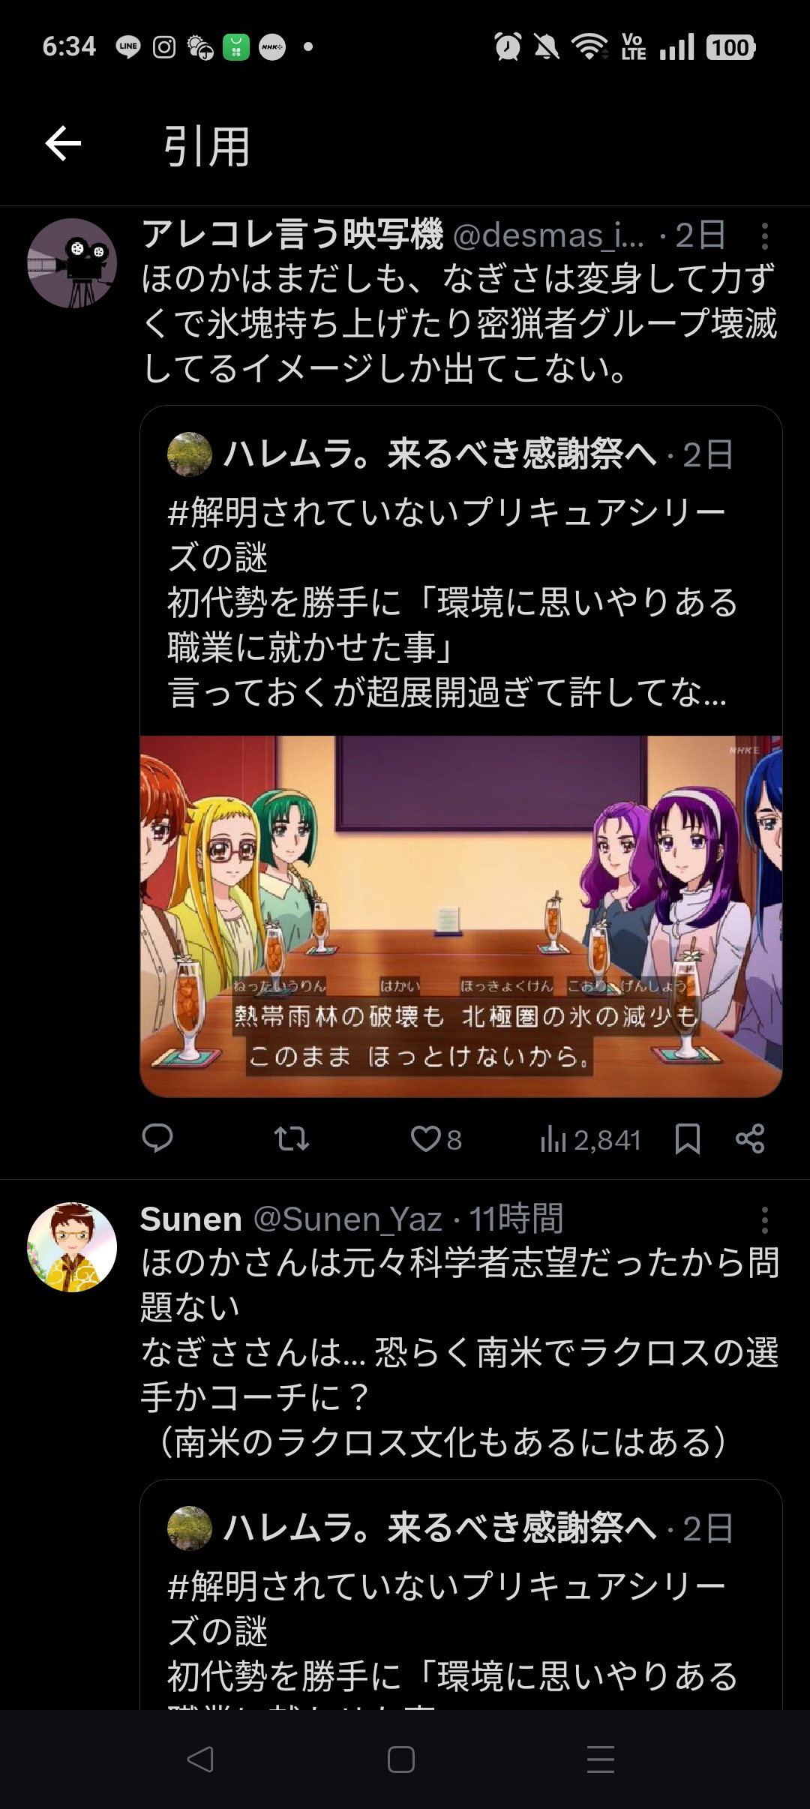Image resolution: width=810 pixels, height=1809 pixels.
Task: Open Sunen profile avatar
Action: pyautogui.click(x=72, y=1247)
